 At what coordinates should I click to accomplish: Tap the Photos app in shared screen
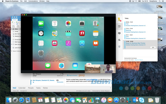click(68, 24)
